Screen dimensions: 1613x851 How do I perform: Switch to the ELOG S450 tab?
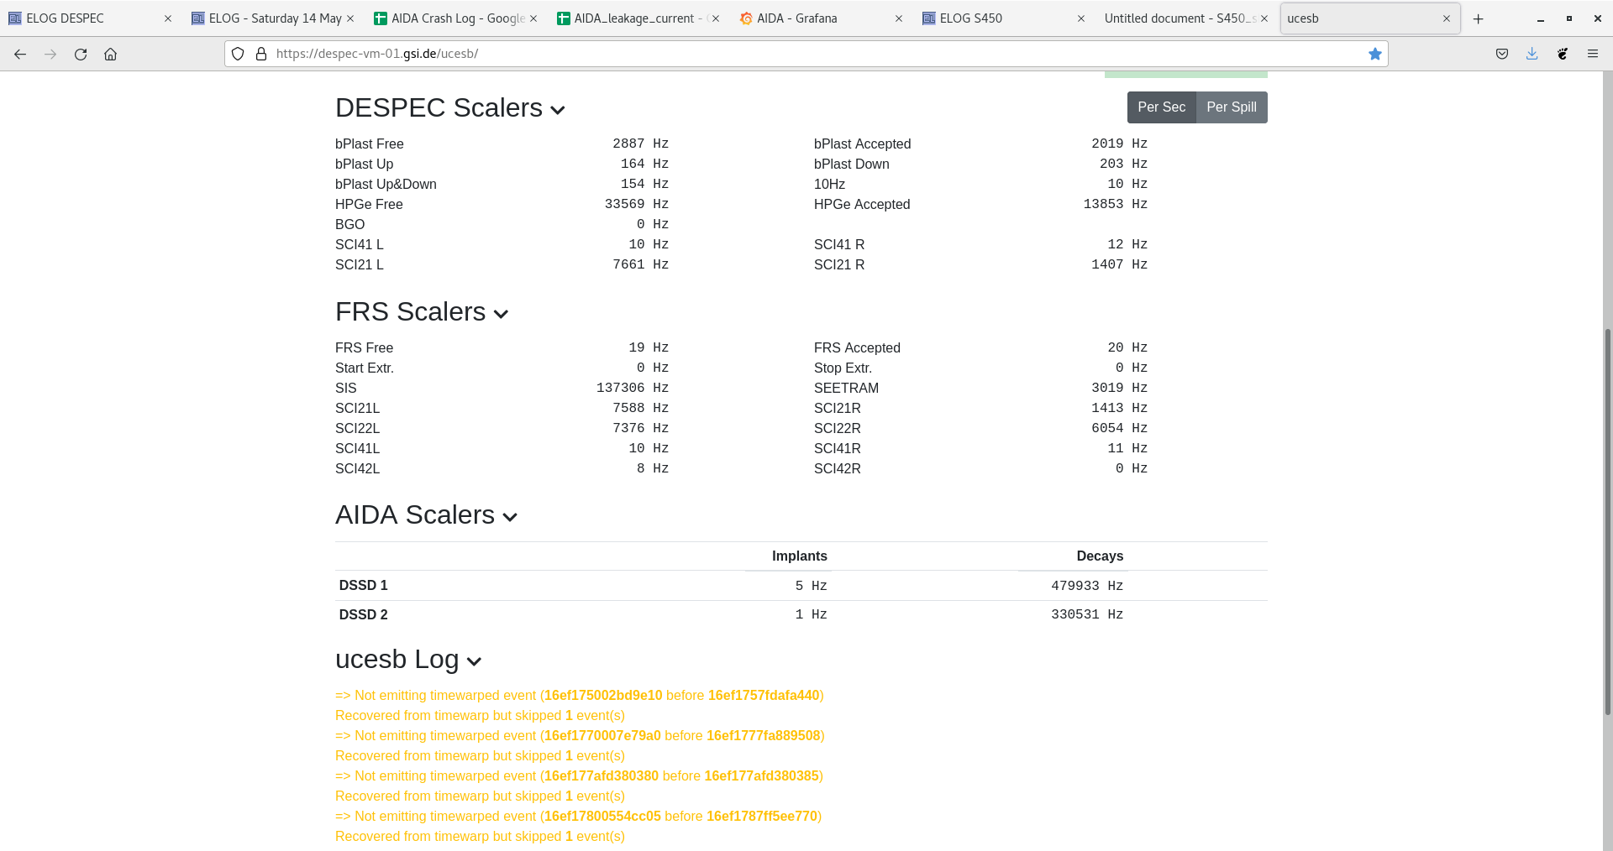tap(970, 18)
